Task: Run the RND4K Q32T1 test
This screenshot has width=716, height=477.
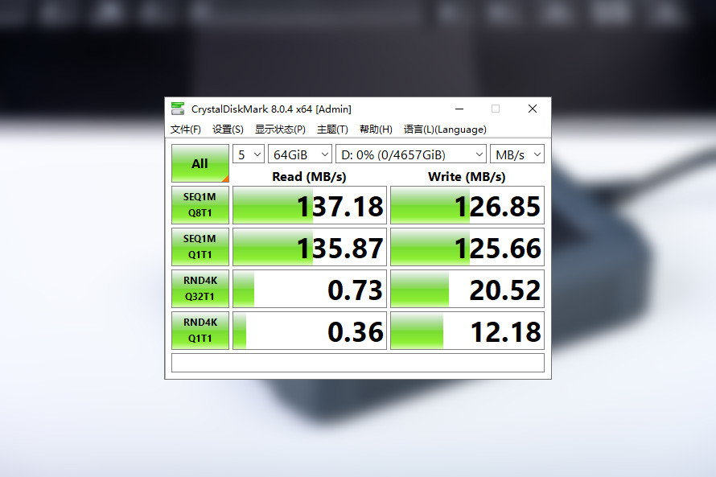Action: click(x=200, y=289)
